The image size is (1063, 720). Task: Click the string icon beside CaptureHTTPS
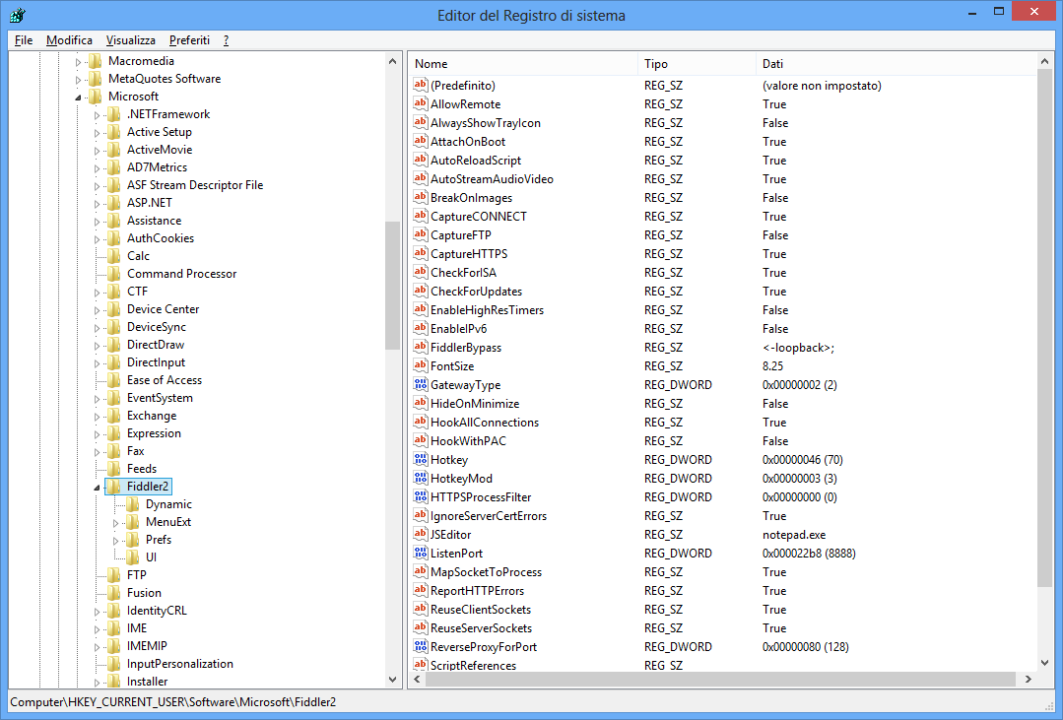tap(421, 253)
